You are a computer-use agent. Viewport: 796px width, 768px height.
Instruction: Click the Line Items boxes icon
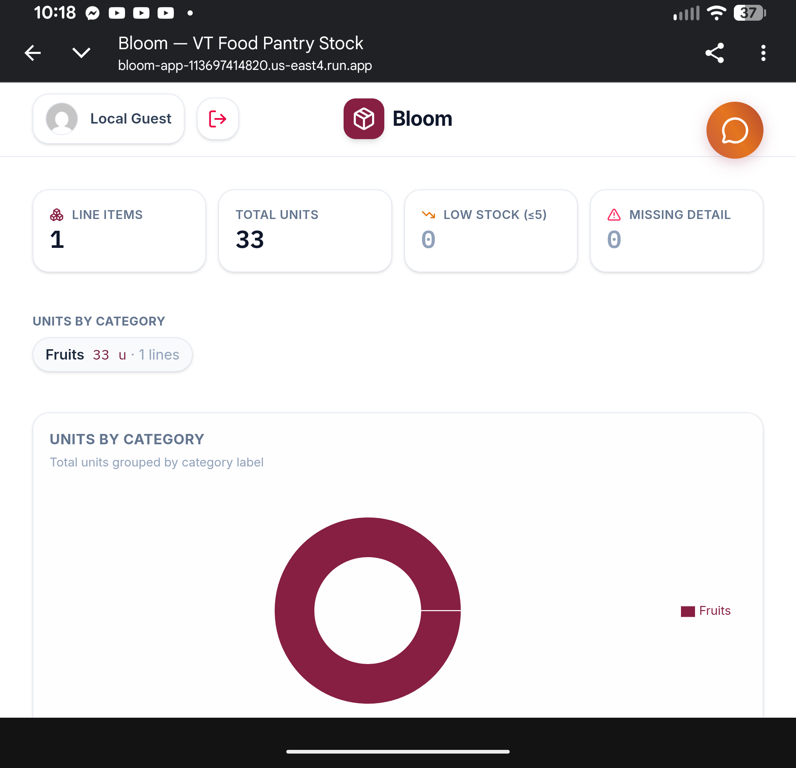click(57, 215)
